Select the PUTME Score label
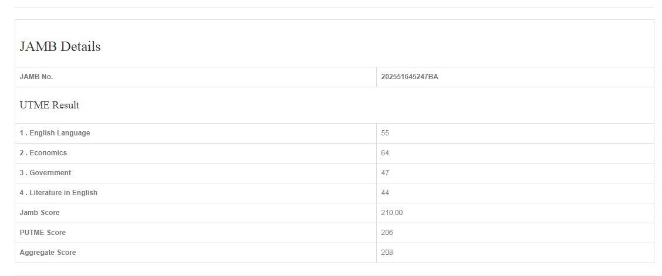The image size is (662, 276). point(43,233)
